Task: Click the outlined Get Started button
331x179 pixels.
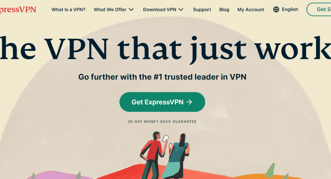Action: coord(319,10)
